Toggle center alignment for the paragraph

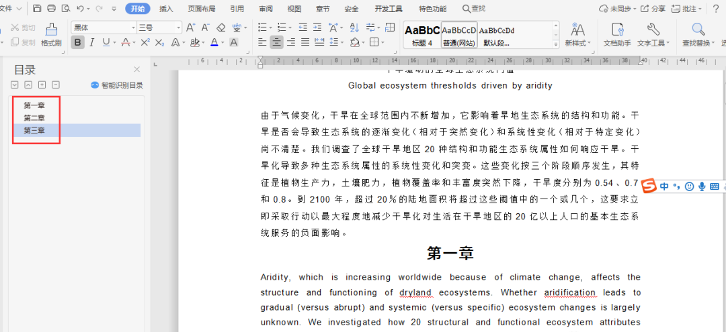tap(276, 42)
